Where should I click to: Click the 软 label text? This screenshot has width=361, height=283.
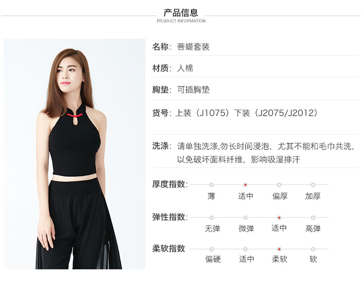(313, 259)
